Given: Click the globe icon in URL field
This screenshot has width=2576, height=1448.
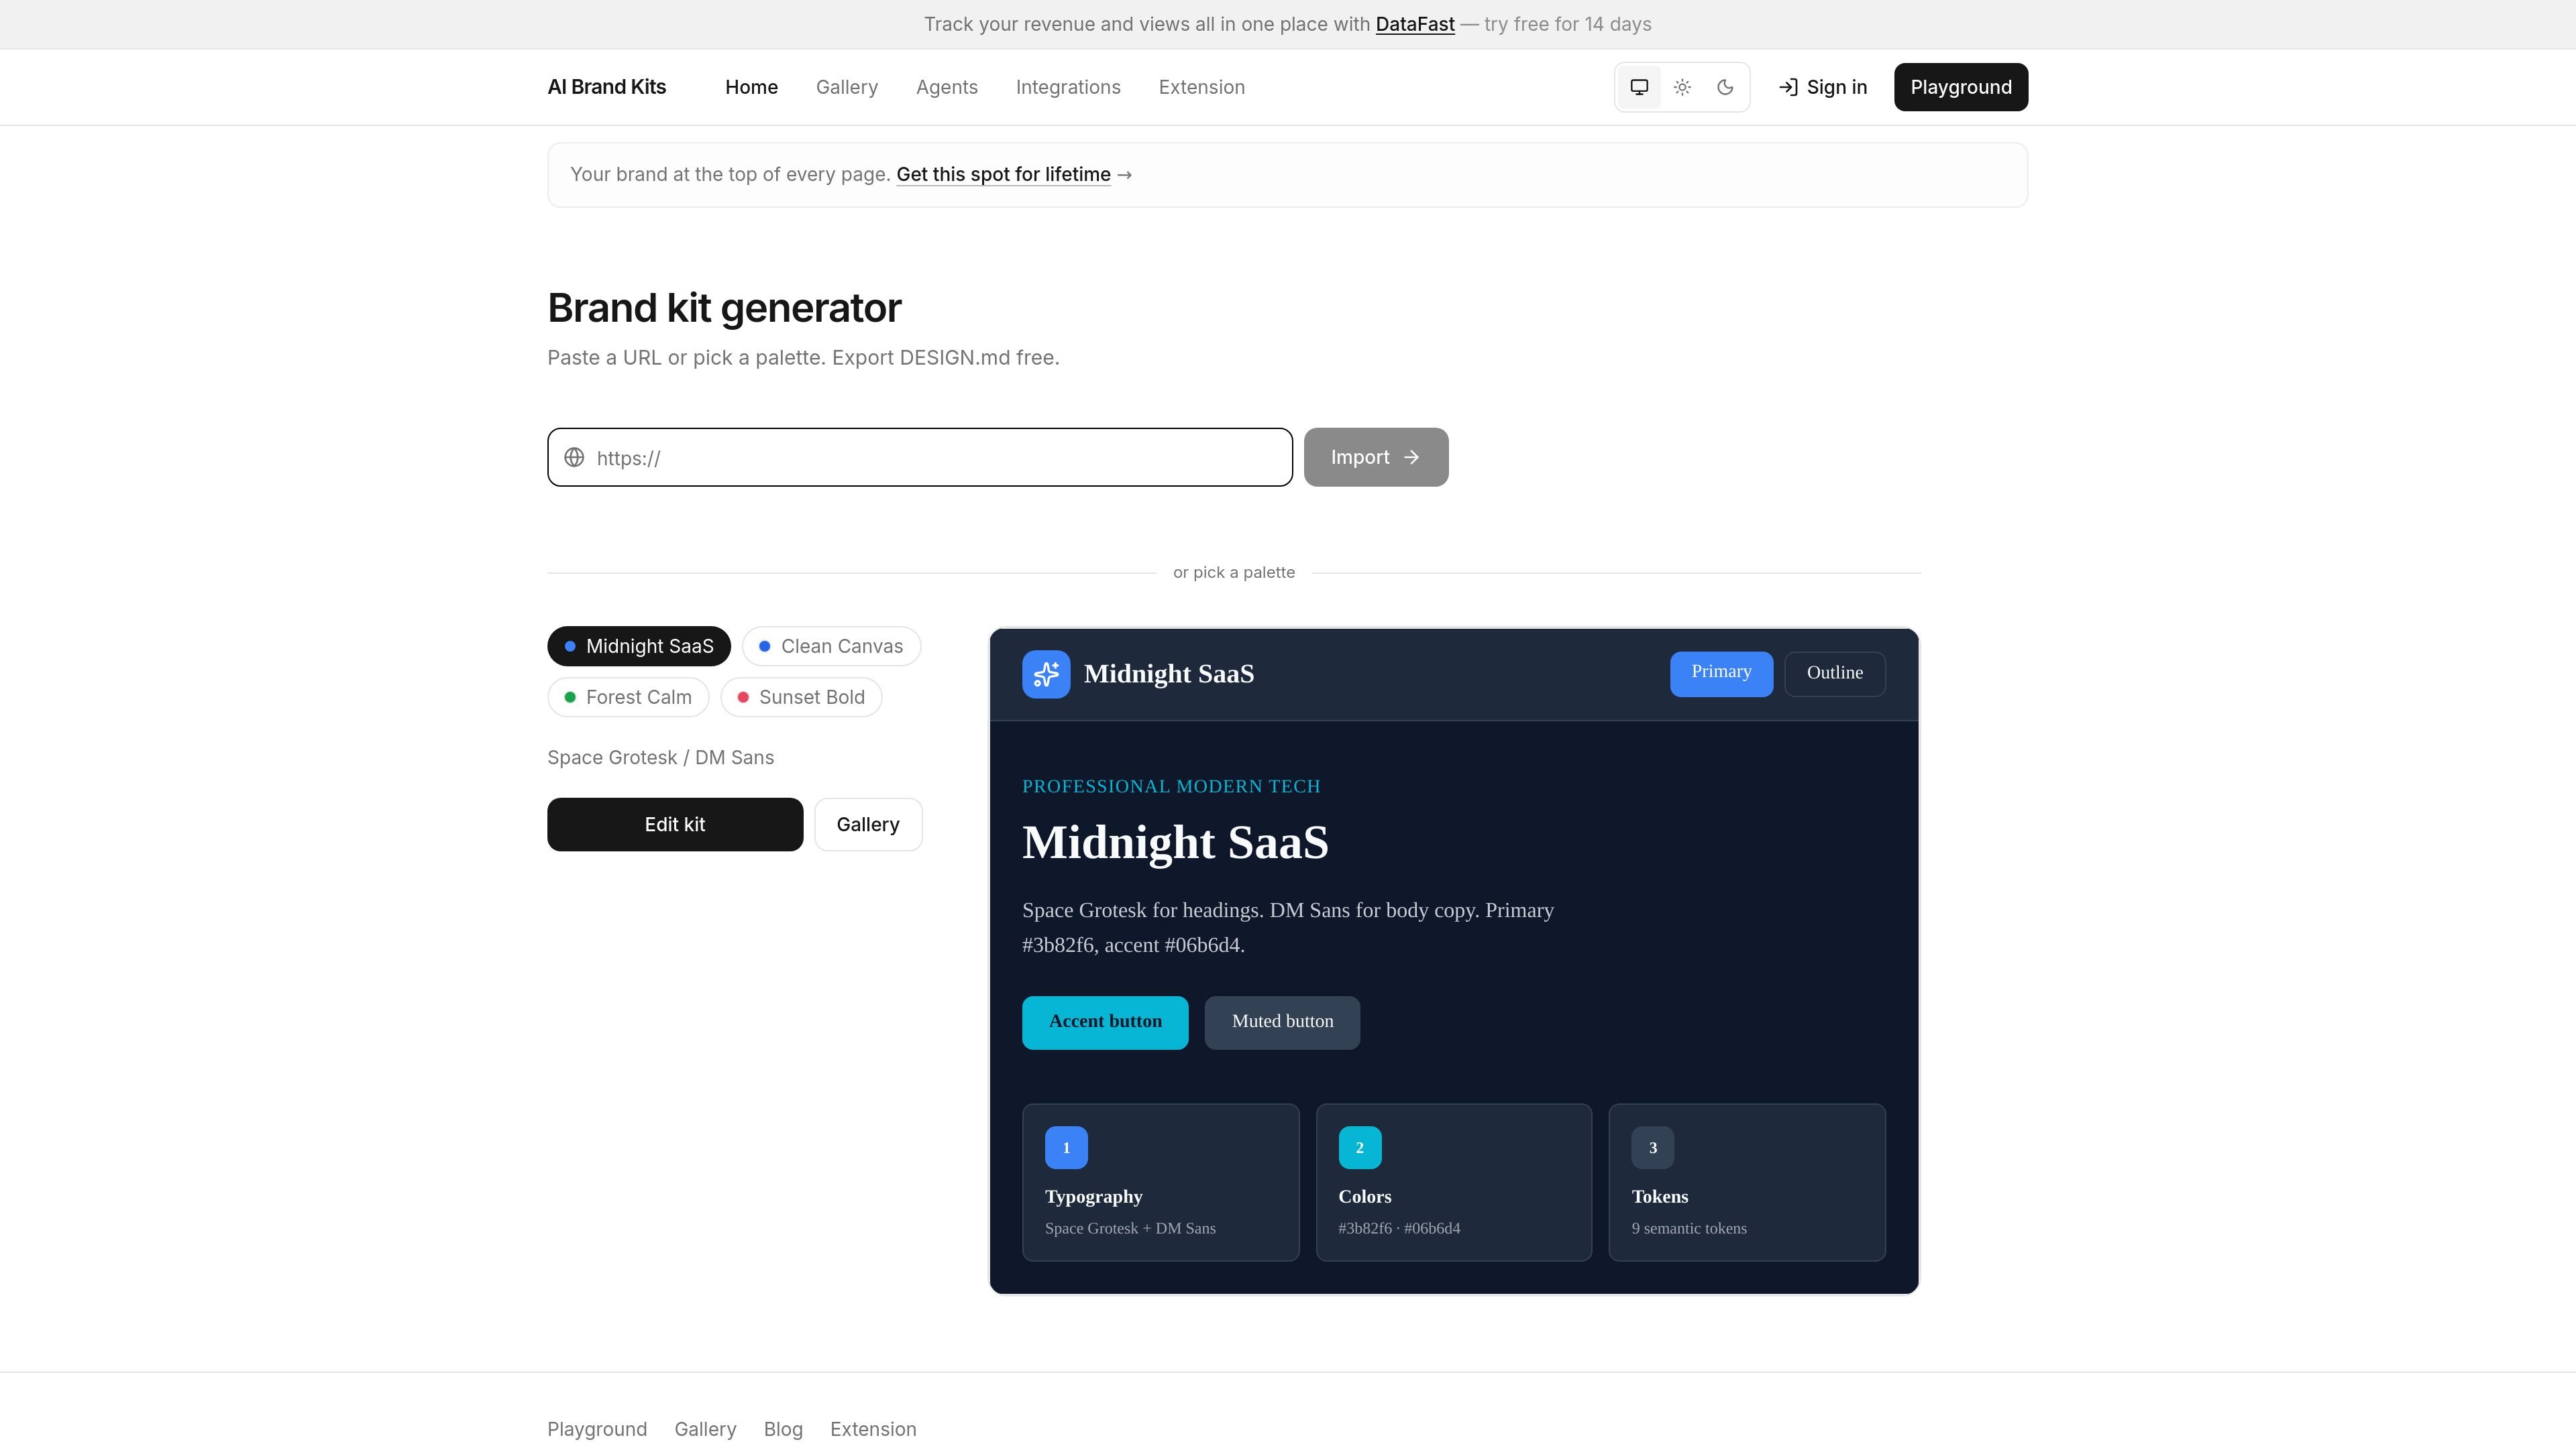Looking at the screenshot, I should pyautogui.click(x=574, y=458).
